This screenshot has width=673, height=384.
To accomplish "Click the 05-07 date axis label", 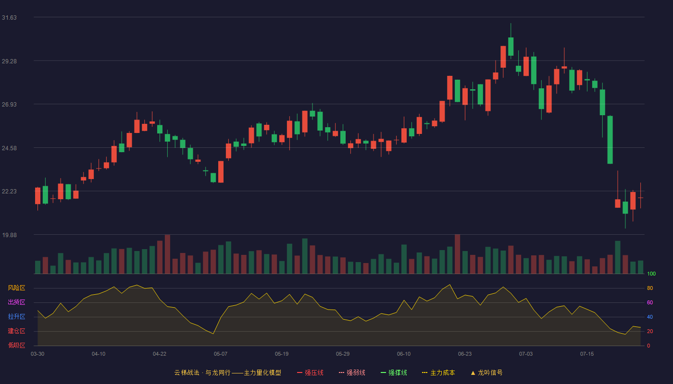I will [221, 354].
